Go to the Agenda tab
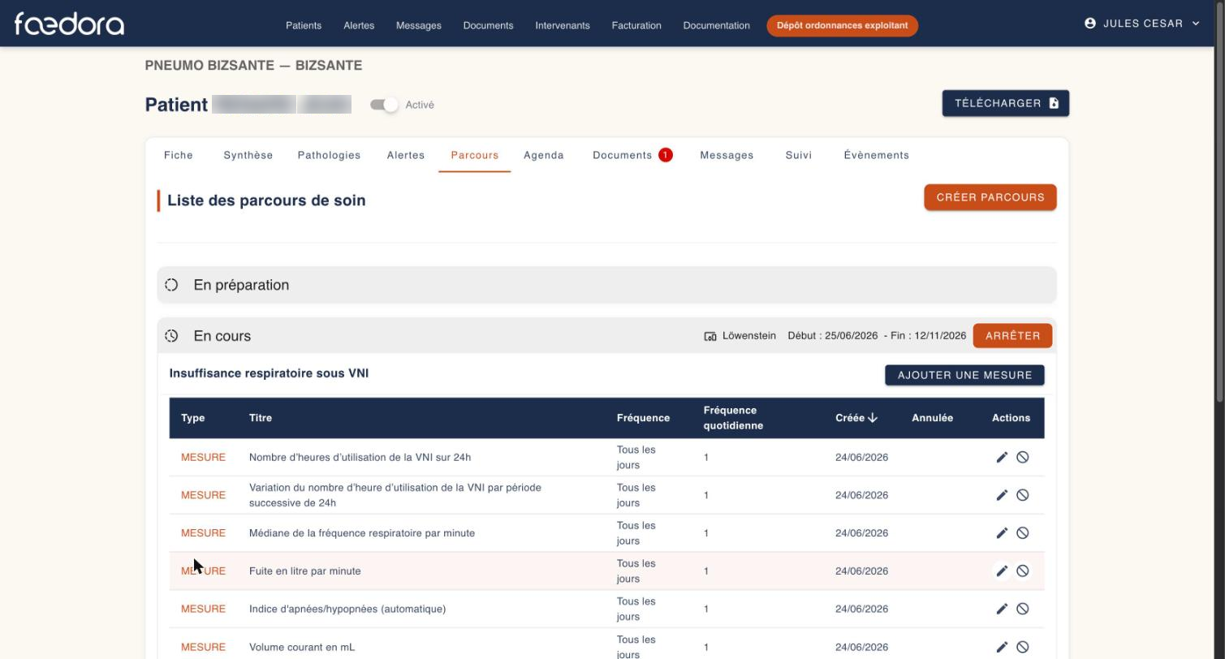Viewport: 1225px width, 659px height. pos(544,155)
